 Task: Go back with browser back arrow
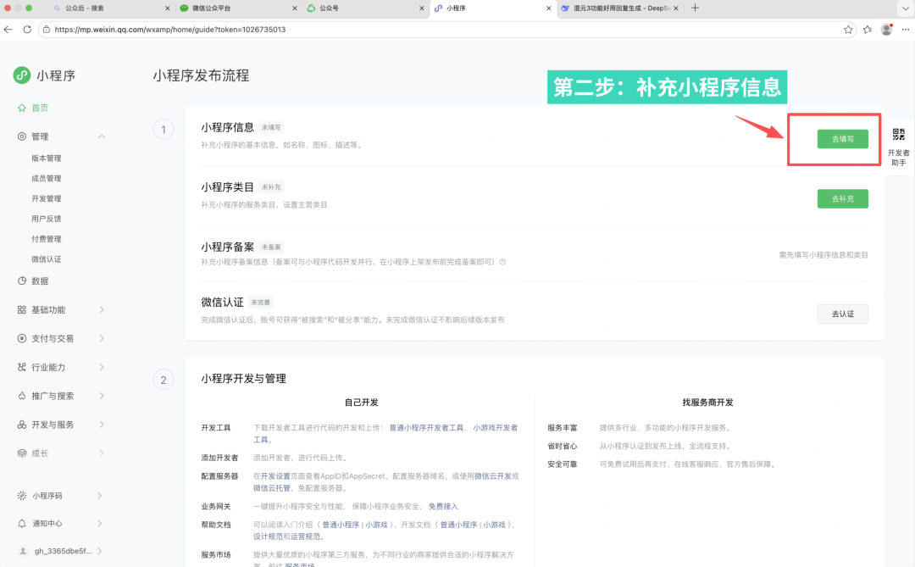pyautogui.click(x=8, y=29)
